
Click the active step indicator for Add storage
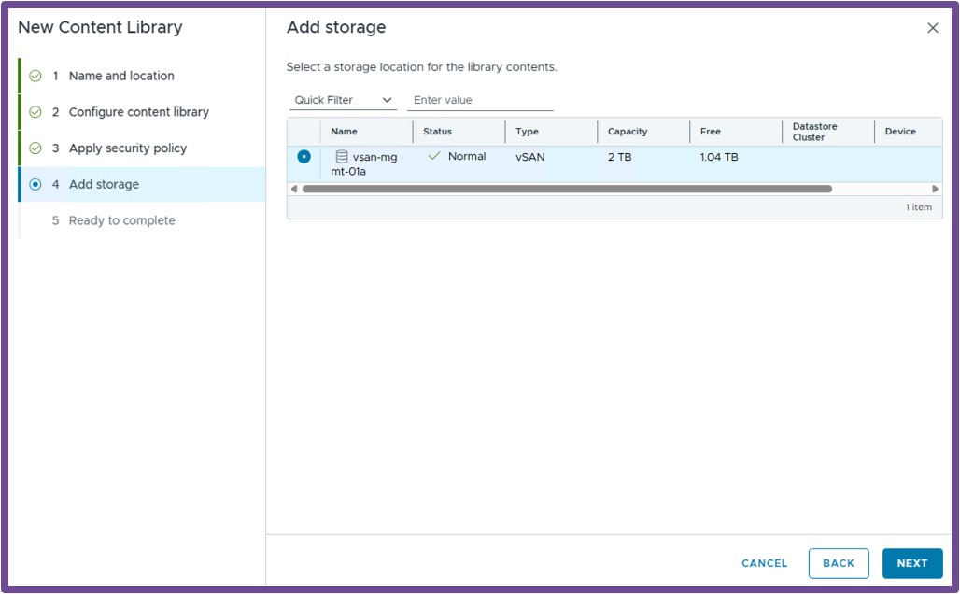tap(35, 184)
